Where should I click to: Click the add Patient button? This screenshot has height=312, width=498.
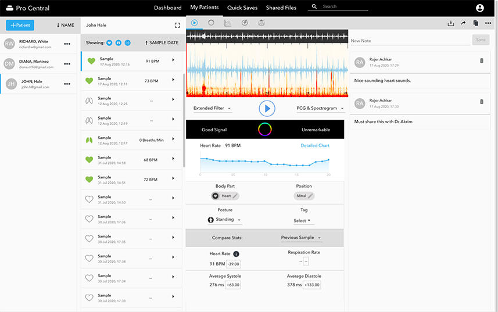click(20, 26)
